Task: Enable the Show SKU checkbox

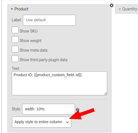Action: pyautogui.click(x=15, y=30)
